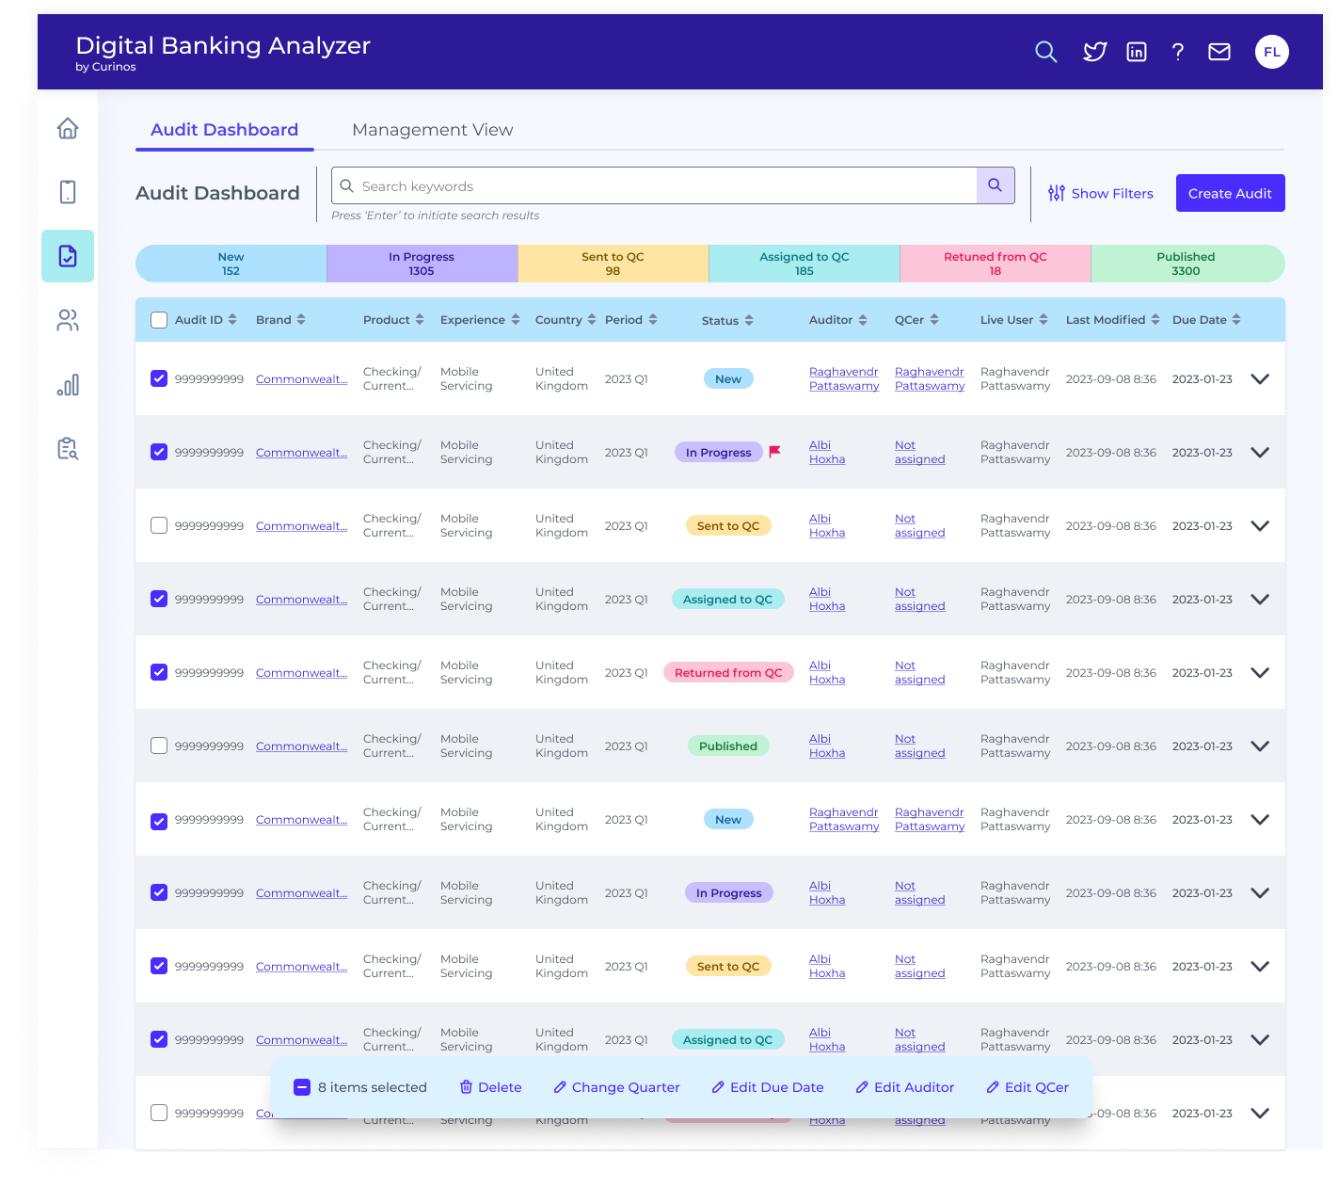The height and width of the screenshot is (1187, 1338).
Task: Uncheck the first row's selected checkbox
Action: (x=158, y=378)
